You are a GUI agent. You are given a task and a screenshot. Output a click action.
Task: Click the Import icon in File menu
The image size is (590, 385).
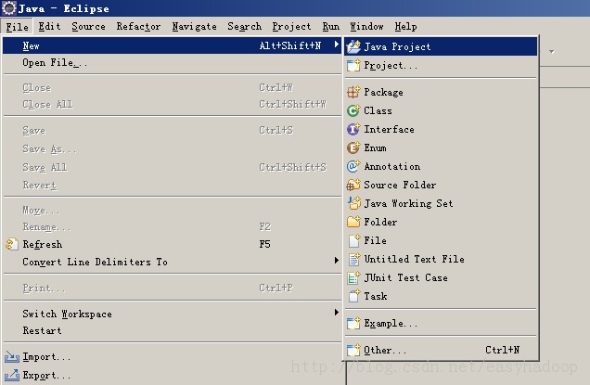click(12, 356)
